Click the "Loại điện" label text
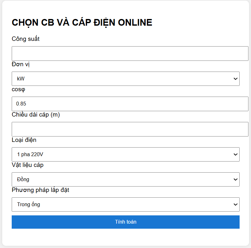This screenshot has height=248, width=251. 24,140
